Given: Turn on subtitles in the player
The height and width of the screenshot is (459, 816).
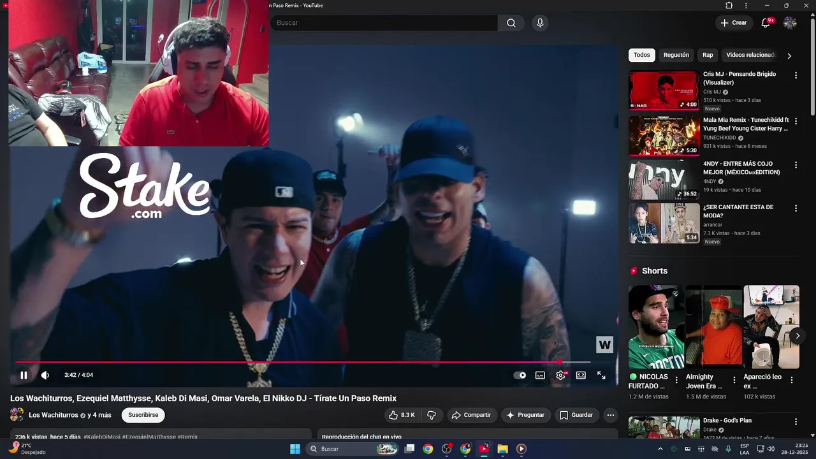Looking at the screenshot, I should coord(540,375).
